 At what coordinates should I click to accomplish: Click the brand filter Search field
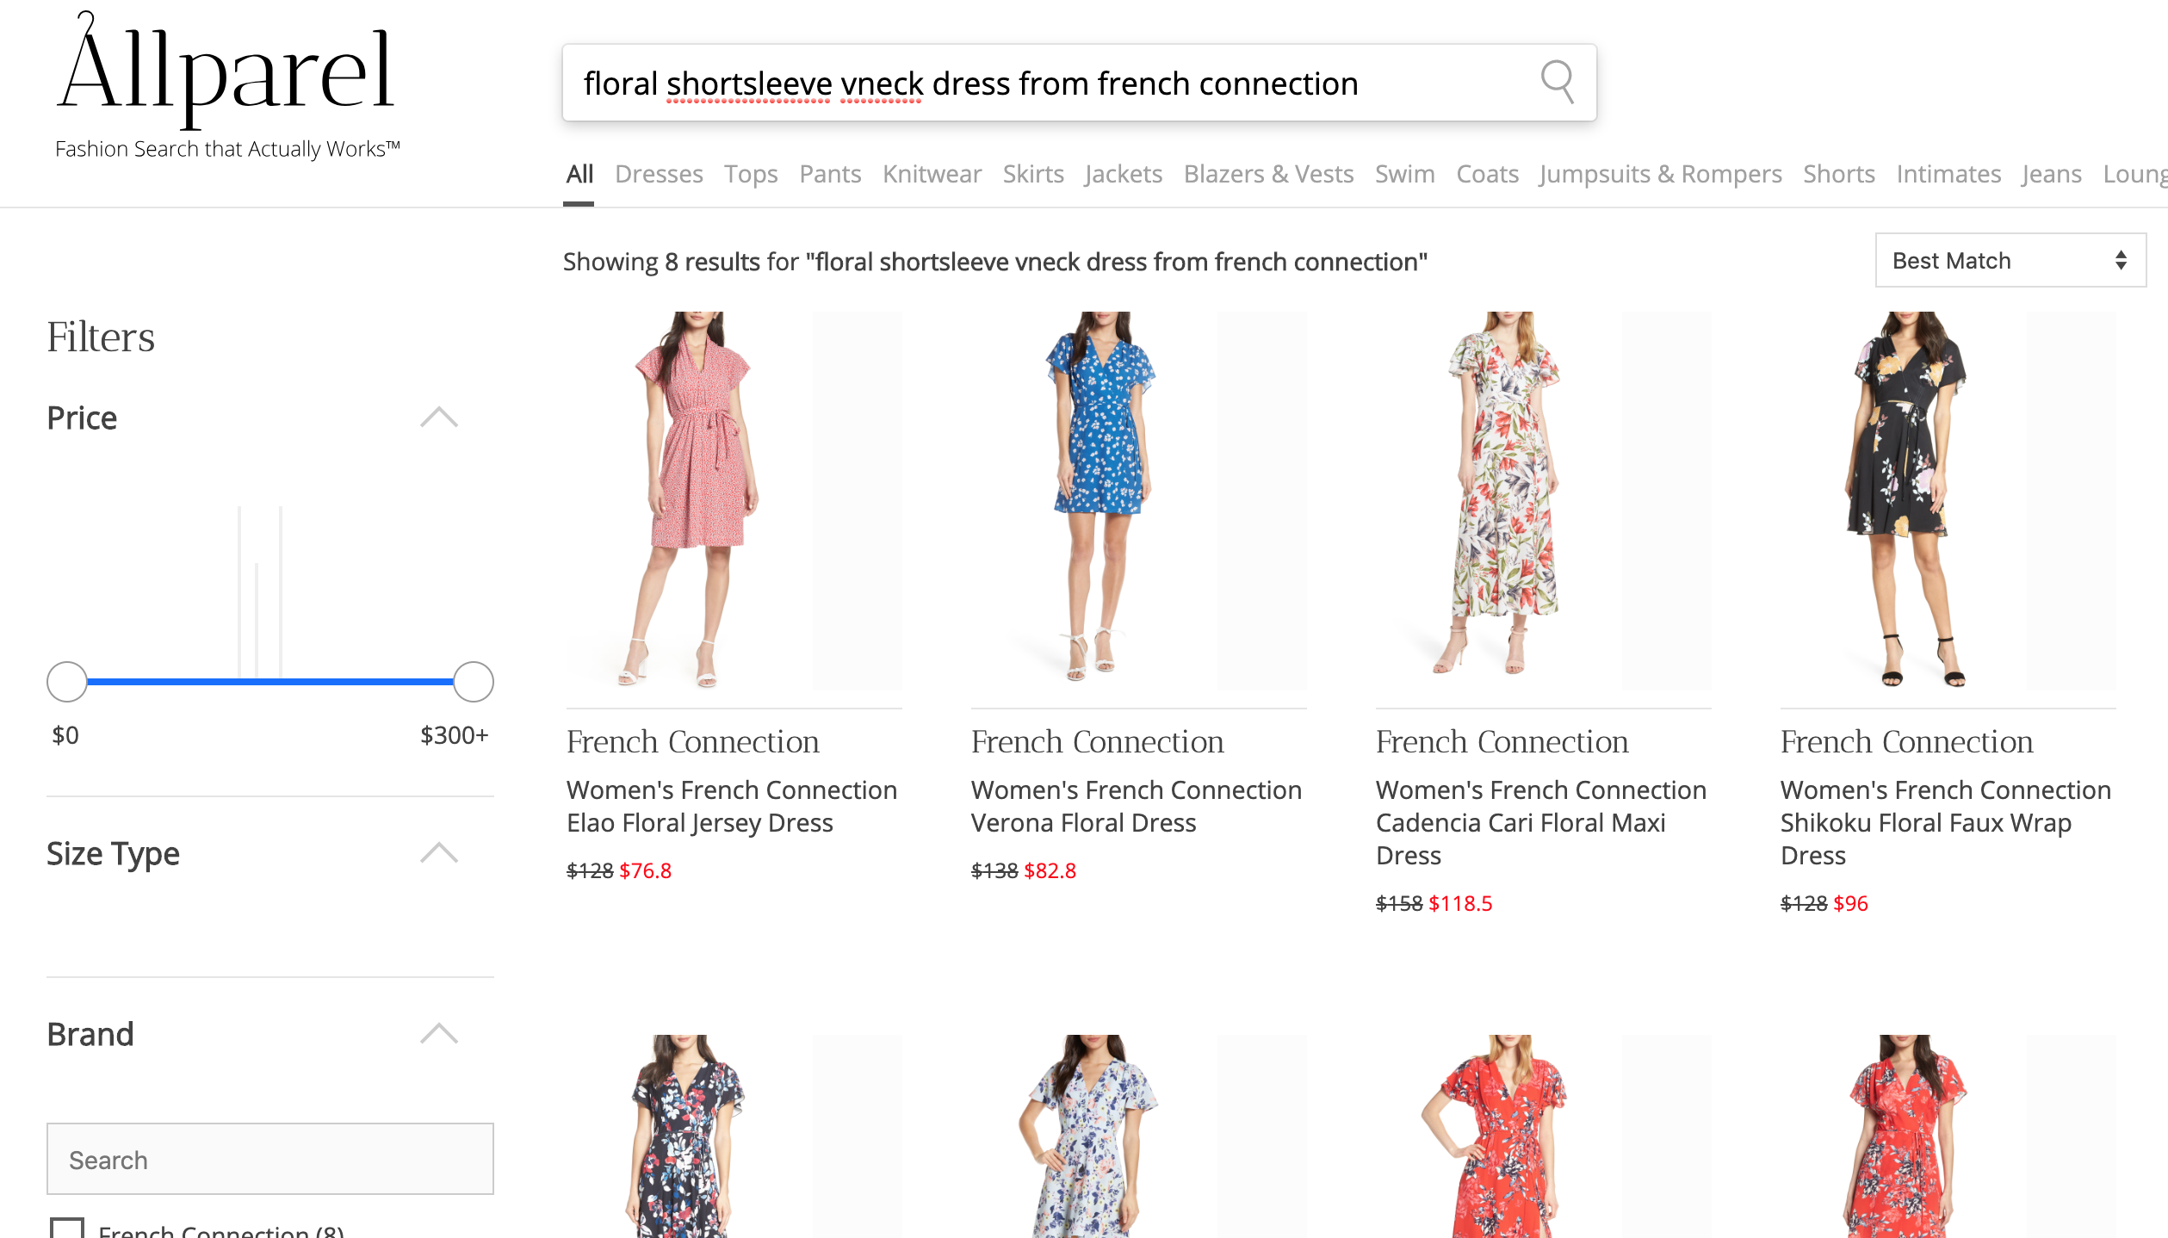[269, 1159]
